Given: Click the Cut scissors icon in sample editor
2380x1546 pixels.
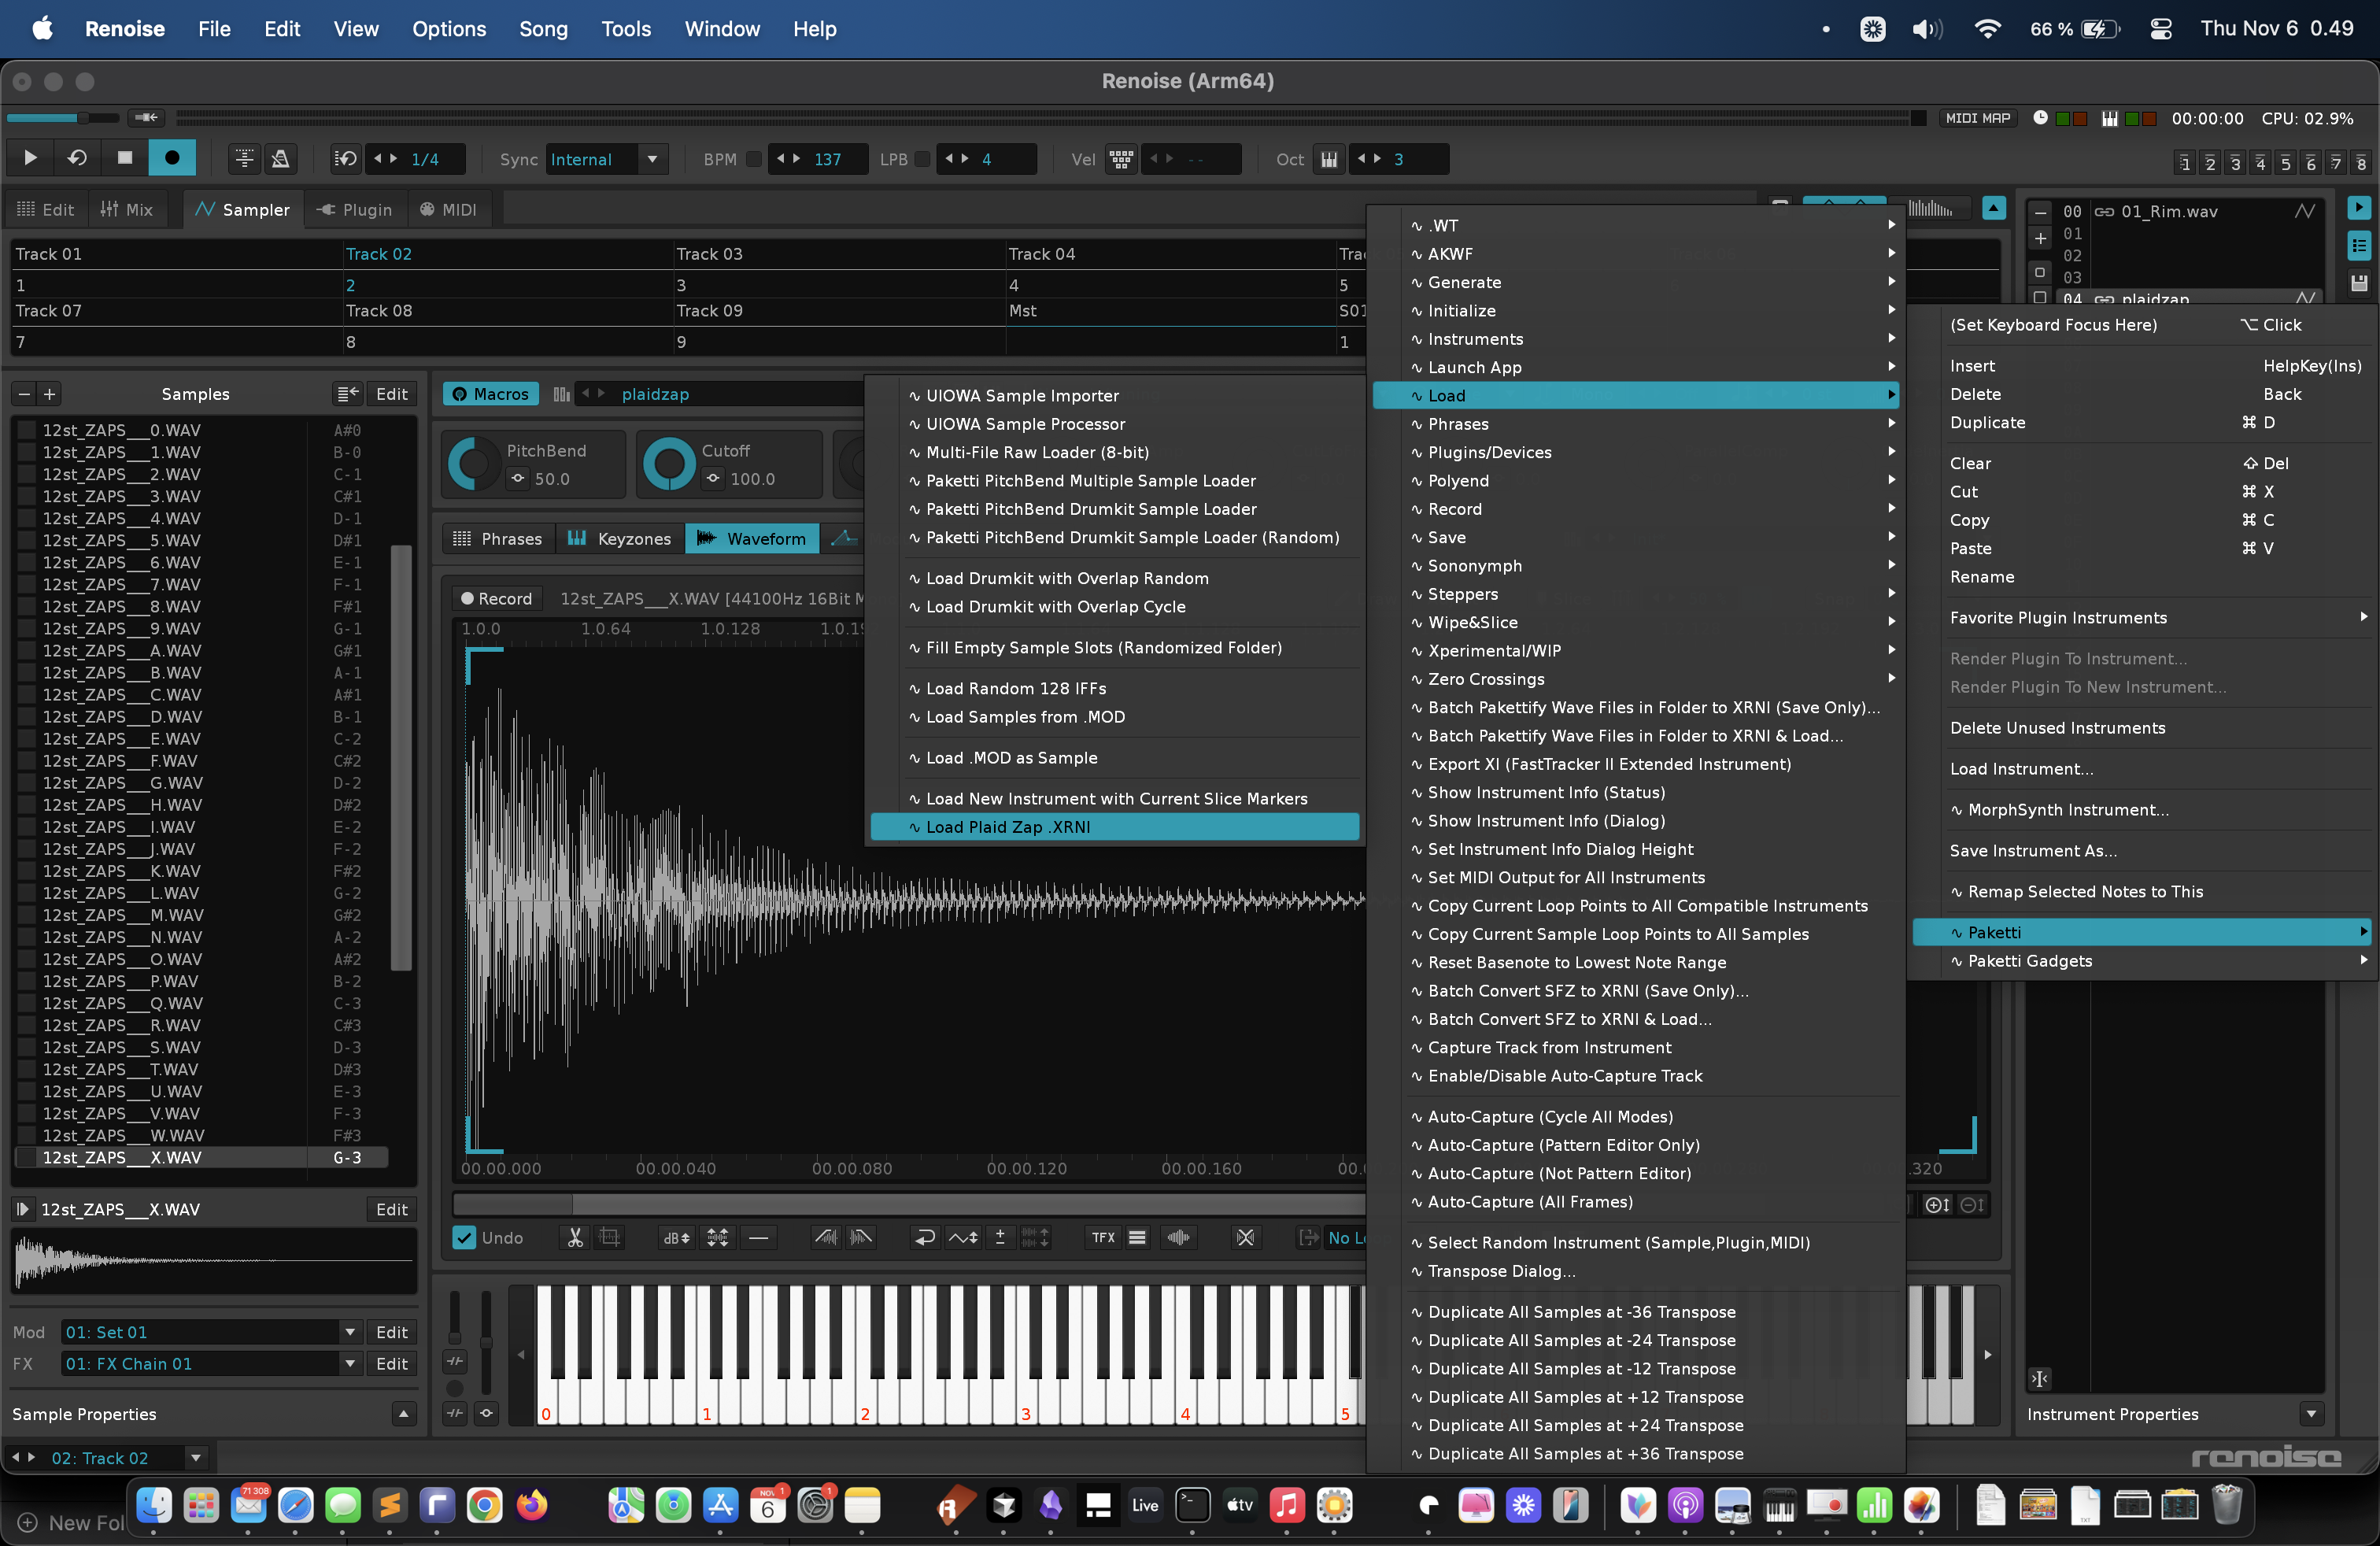Looking at the screenshot, I should (575, 1238).
